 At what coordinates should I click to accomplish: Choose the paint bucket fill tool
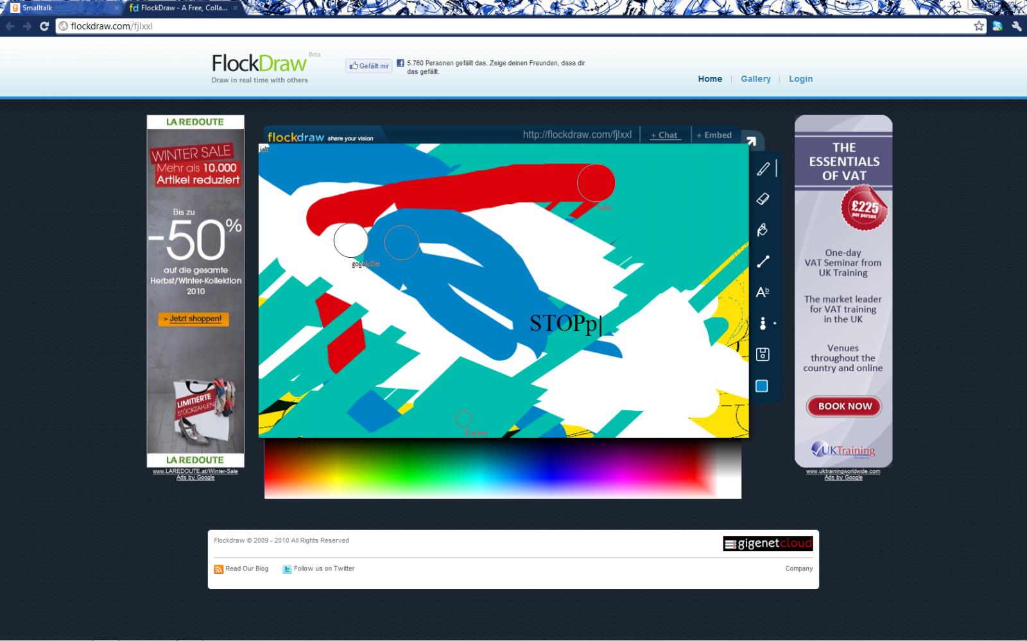pos(763,230)
